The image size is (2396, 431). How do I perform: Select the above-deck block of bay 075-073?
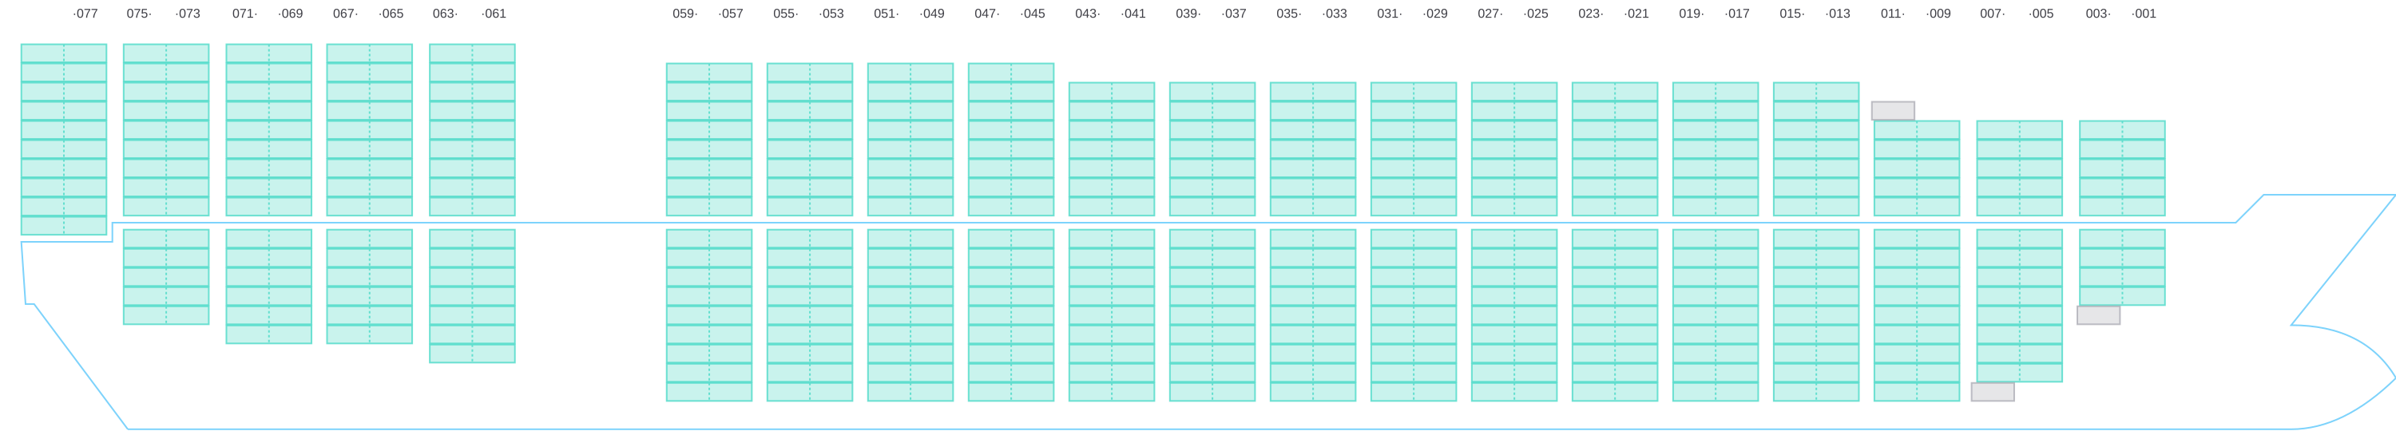tap(165, 130)
